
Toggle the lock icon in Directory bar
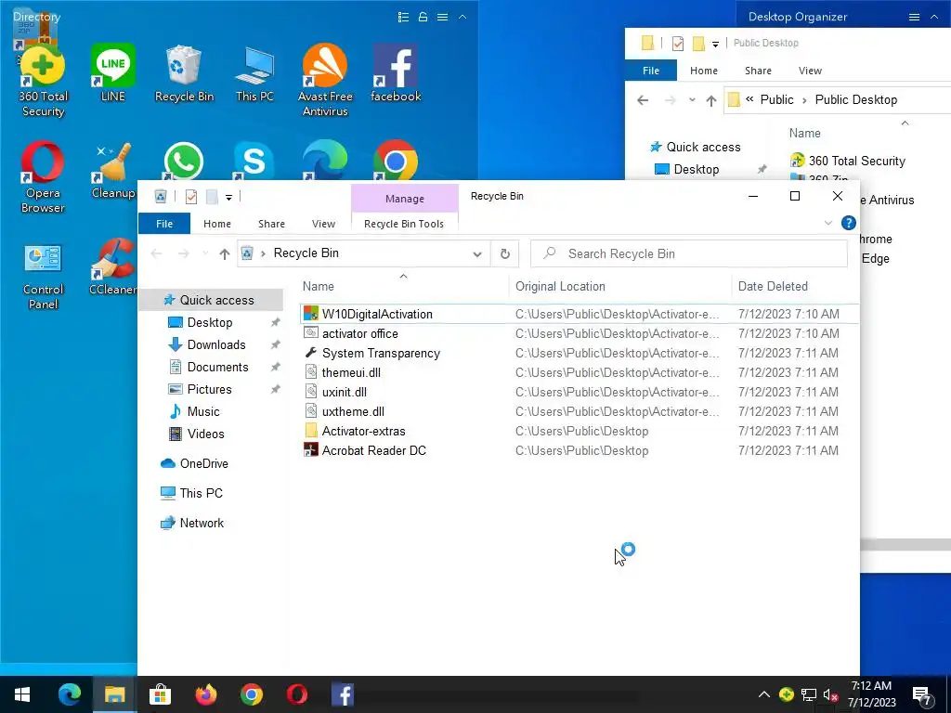(x=423, y=17)
